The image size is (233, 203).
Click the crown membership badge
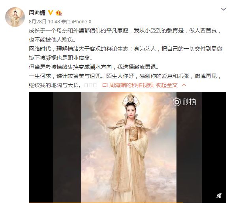(59, 13)
